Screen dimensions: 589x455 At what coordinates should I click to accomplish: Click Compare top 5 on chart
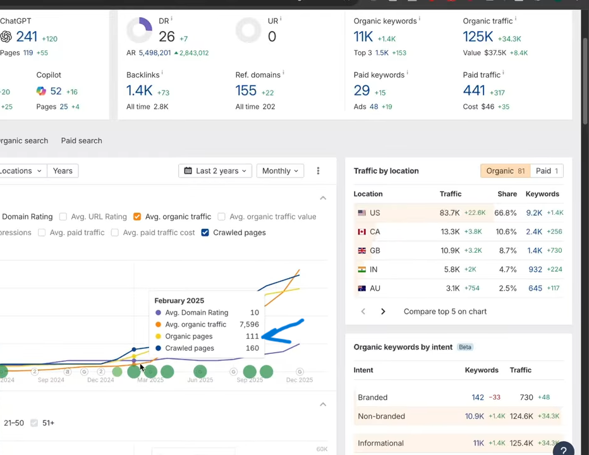445,312
